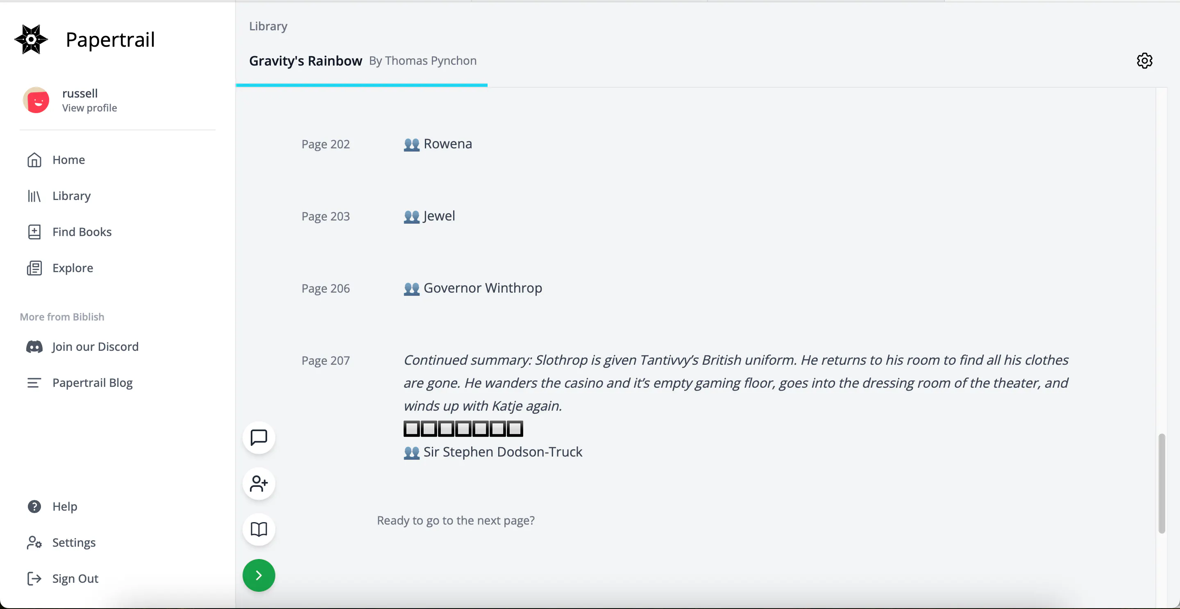Screen dimensions: 1180x609
Task: Click the Help question mark icon
Action: click(34, 506)
